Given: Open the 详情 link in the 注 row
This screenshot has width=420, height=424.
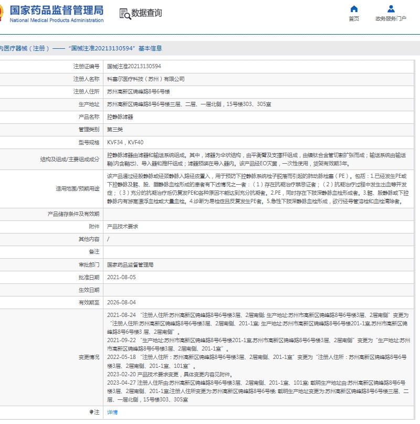Looking at the screenshot, I should (x=112, y=412).
